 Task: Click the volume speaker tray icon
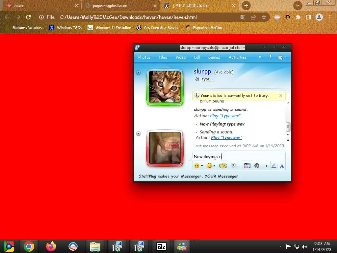point(304,246)
